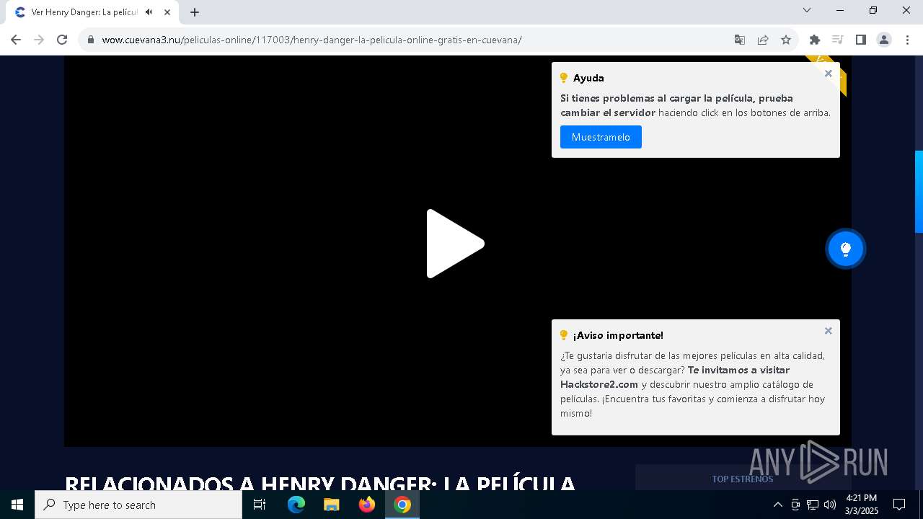The height and width of the screenshot is (519, 923).
Task: Close the Ver Henry Danger tab
Action: point(167,12)
